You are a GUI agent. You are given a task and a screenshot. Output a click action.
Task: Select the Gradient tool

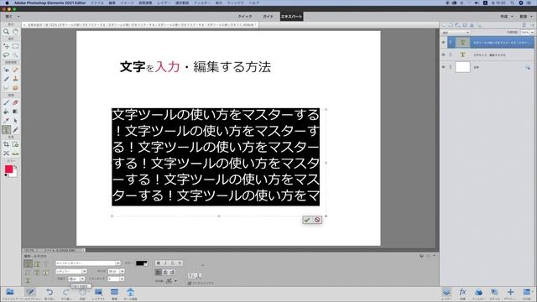15,112
